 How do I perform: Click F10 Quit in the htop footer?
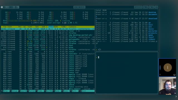[86, 91]
